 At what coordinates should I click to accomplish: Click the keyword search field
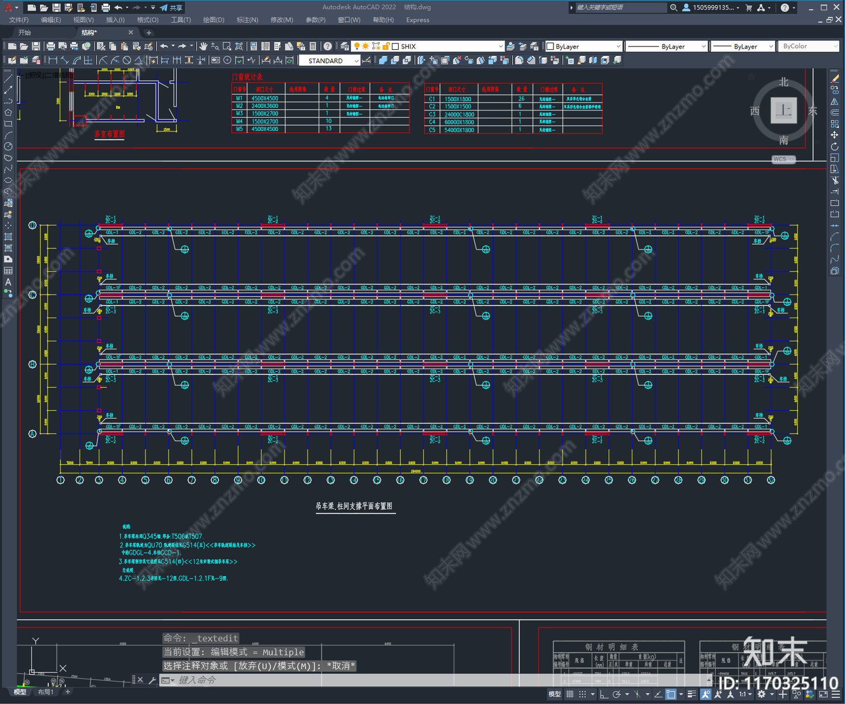click(x=621, y=7)
